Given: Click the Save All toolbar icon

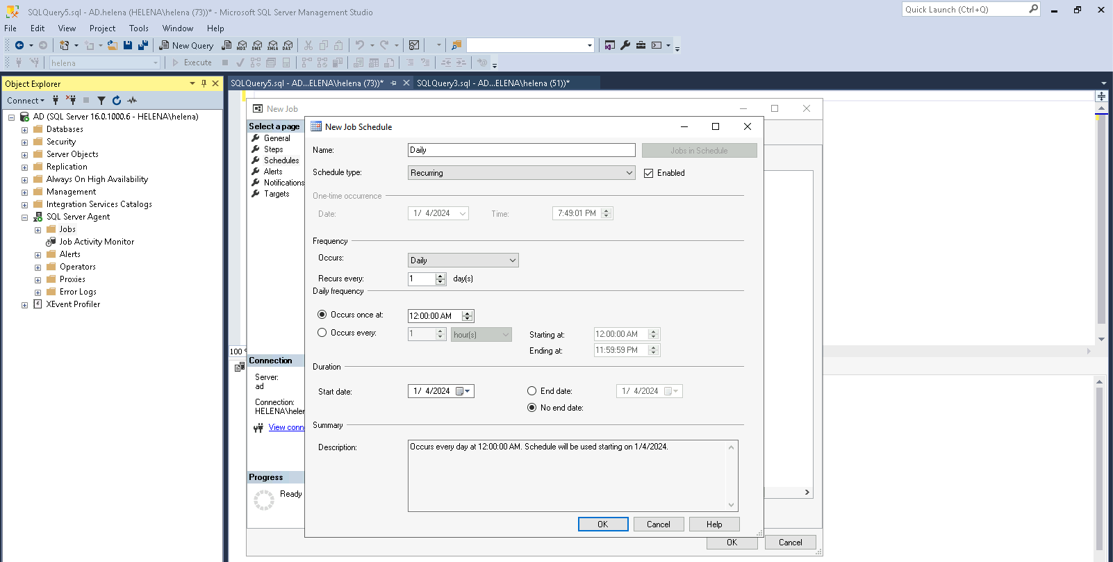Looking at the screenshot, I should [143, 45].
